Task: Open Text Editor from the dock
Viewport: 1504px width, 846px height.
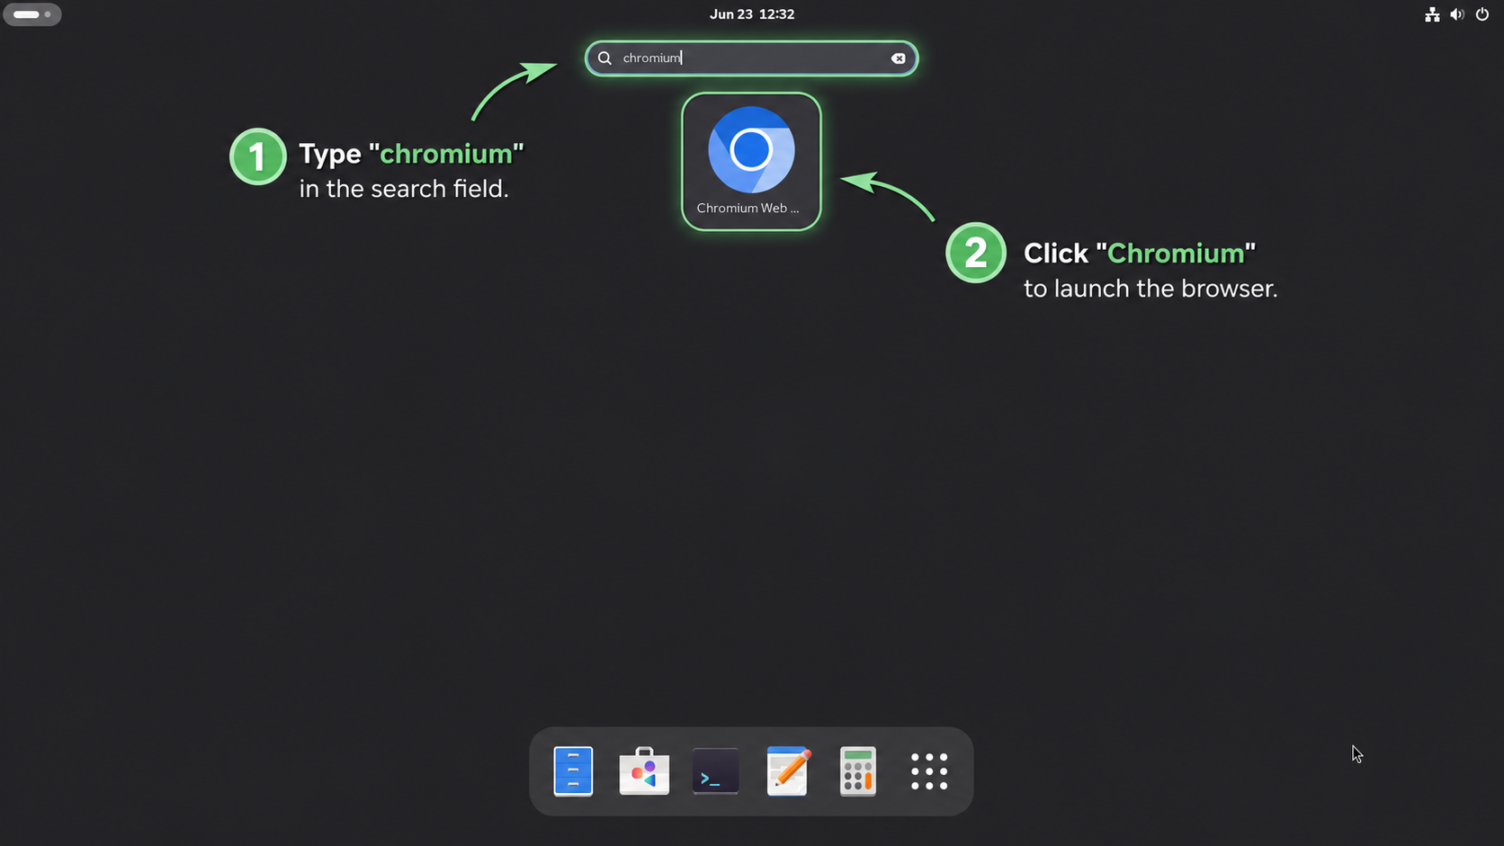Action: point(787,771)
